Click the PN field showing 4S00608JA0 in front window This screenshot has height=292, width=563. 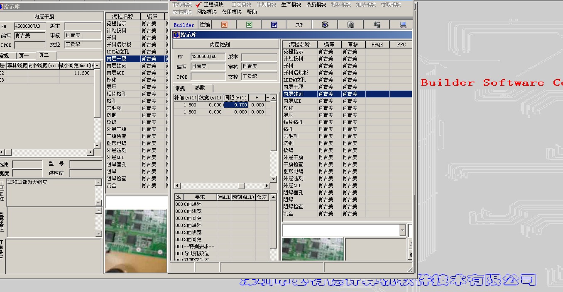(208, 56)
